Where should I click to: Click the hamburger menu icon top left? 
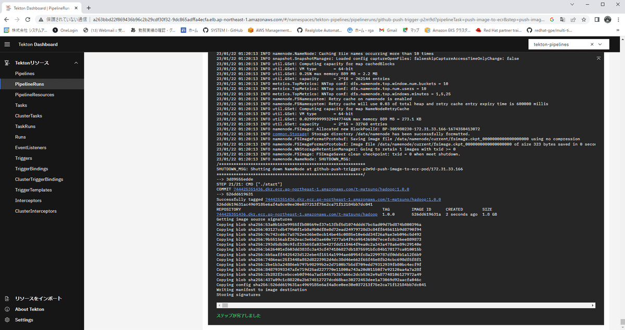coord(7,45)
